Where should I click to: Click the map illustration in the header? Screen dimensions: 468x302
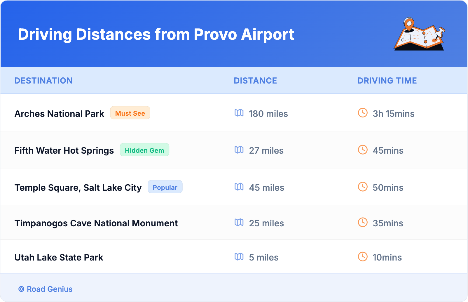[x=419, y=34]
